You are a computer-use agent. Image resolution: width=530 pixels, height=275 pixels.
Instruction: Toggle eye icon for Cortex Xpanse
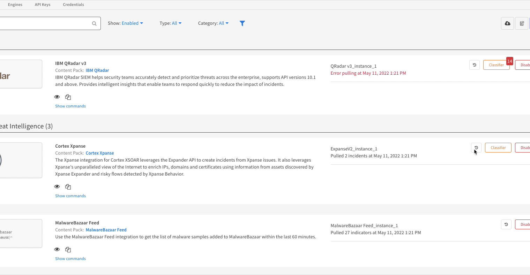[57, 187]
